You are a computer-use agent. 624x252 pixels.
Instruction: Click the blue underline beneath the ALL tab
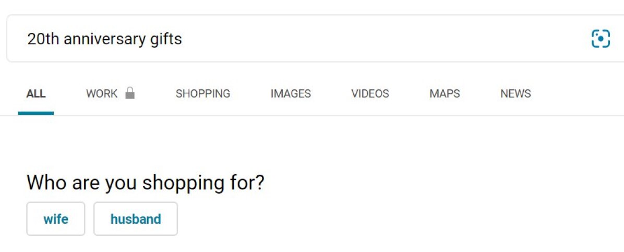pos(36,113)
